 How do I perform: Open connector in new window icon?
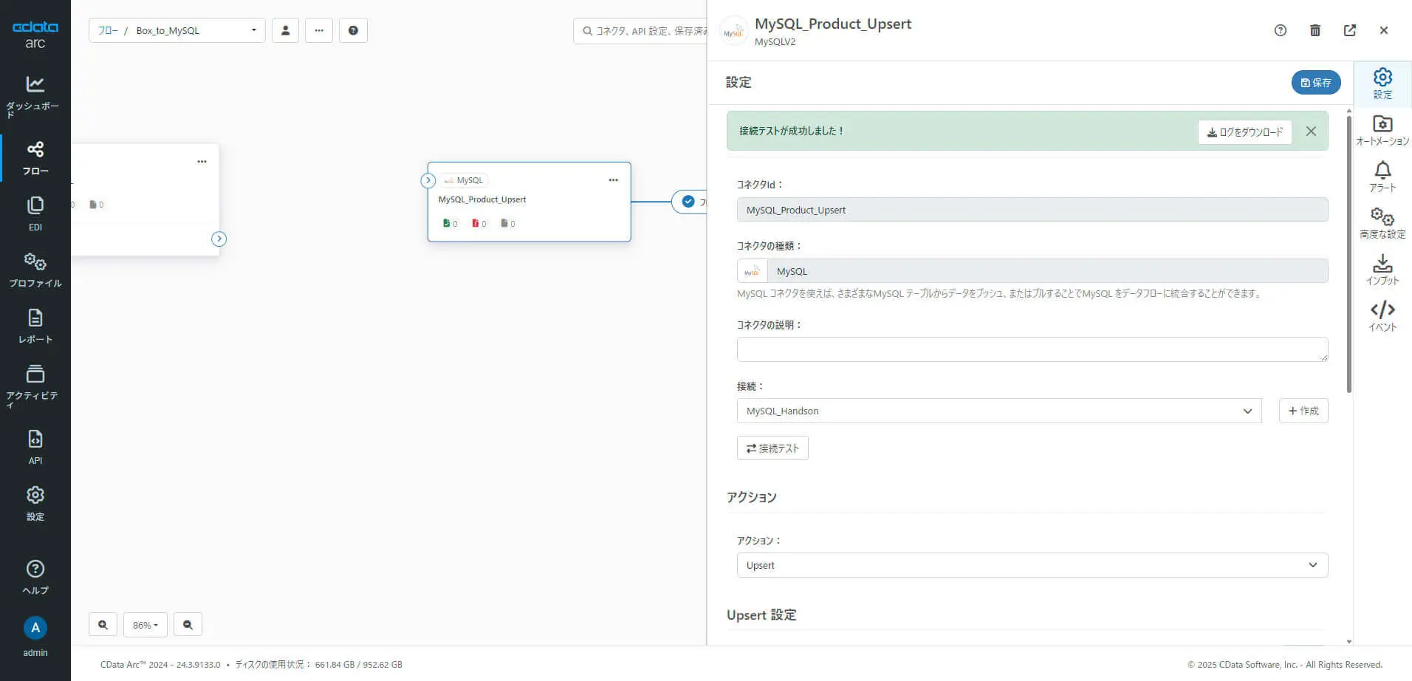point(1349,30)
